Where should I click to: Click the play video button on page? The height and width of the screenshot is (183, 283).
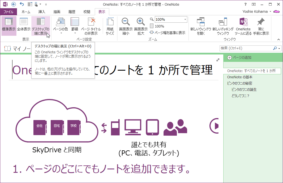coord(214,126)
